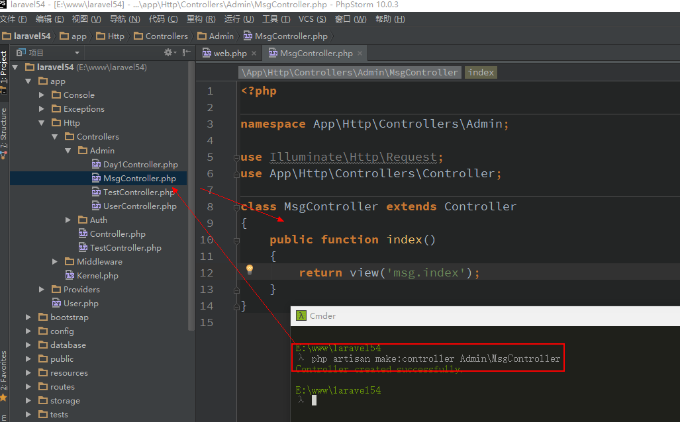Switch to the web.php tab
Screen dimensions: 680x422
tap(229, 54)
